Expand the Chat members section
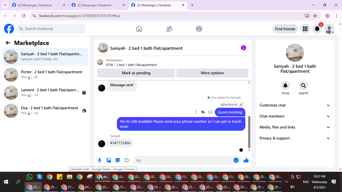Viewport: 342px width, 192px height. coord(295,116)
